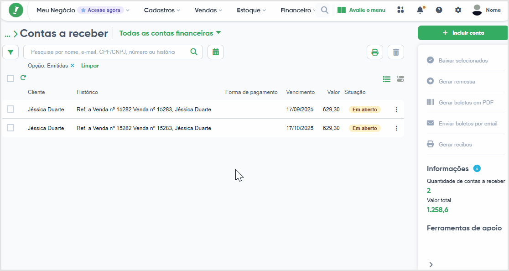The width and height of the screenshot is (509, 271).
Task: Click the Informações info icon
Action: pos(477,168)
